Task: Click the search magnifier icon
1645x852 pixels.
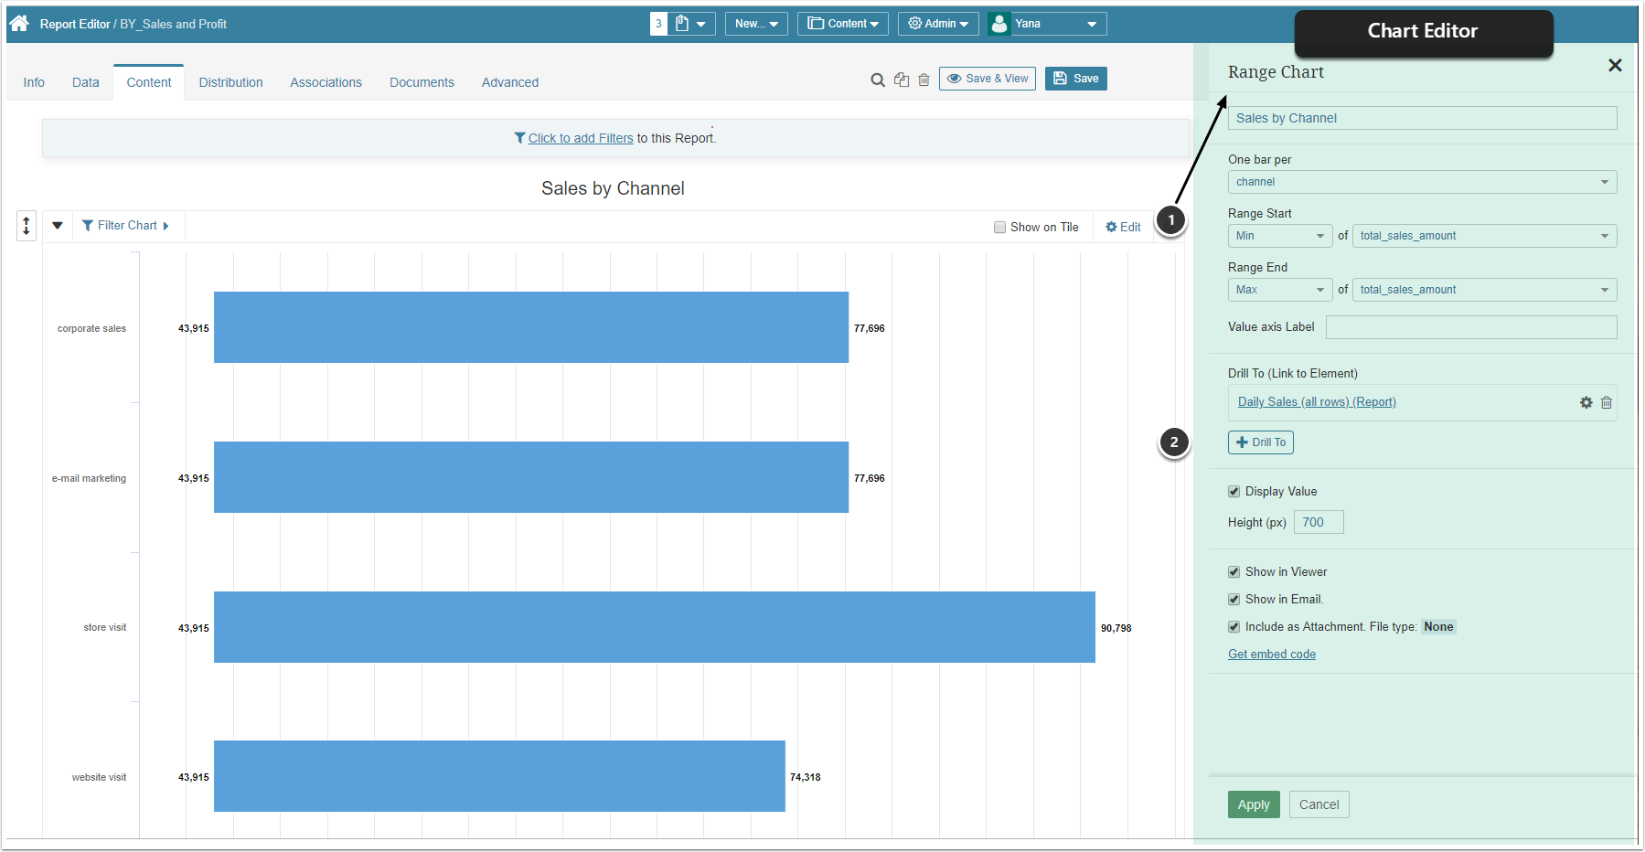Action: click(x=878, y=80)
